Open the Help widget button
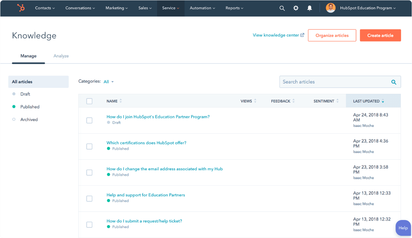This screenshot has height=238, width=412. pyautogui.click(x=403, y=228)
